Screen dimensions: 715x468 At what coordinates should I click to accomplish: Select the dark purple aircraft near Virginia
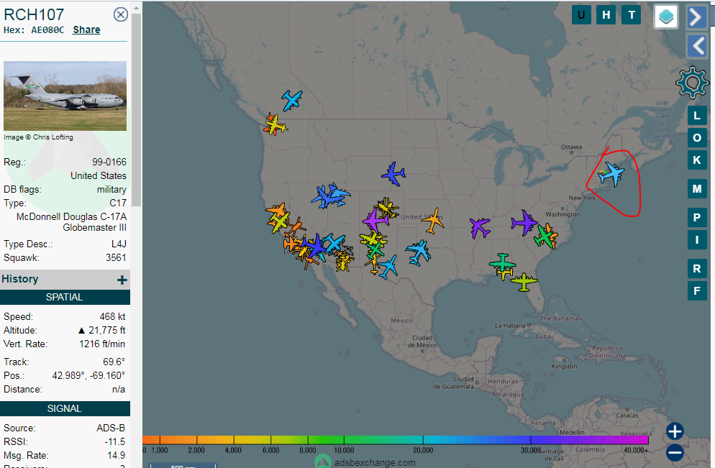pos(524,223)
